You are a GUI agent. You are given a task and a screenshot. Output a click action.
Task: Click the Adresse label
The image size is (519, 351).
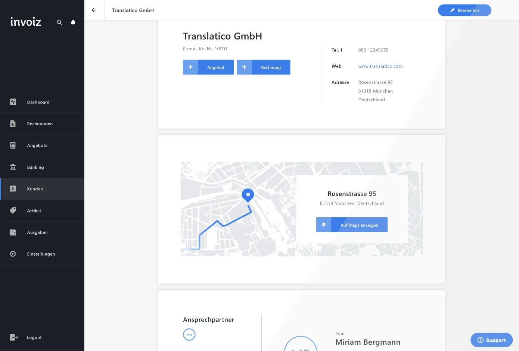tap(340, 82)
